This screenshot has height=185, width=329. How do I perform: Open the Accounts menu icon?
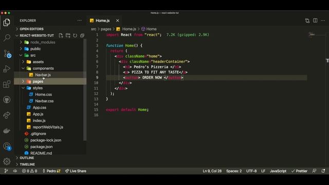click(x=7, y=146)
